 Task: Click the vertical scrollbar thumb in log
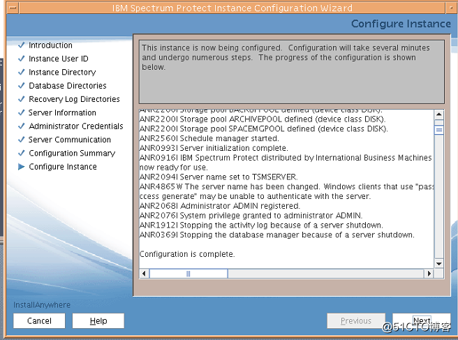point(438,130)
